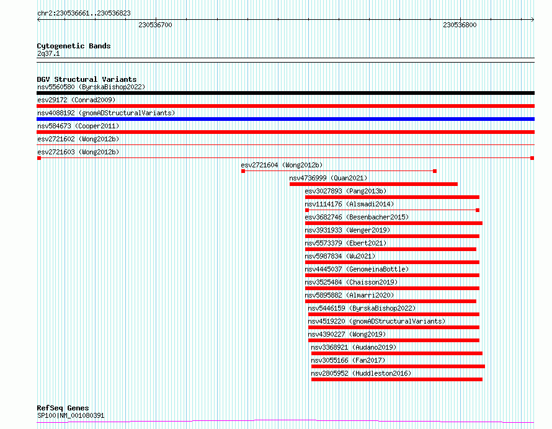This screenshot has width=552, height=429.
Task: Click the red bar under nsv3055166
Action: 398,366
